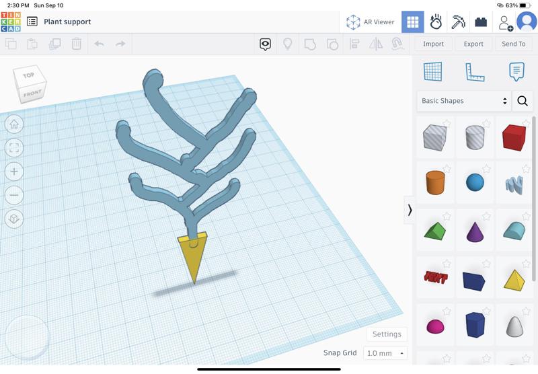The height and width of the screenshot is (374, 538).
Task: Pick the navy Polygon shape
Action: 475,325
